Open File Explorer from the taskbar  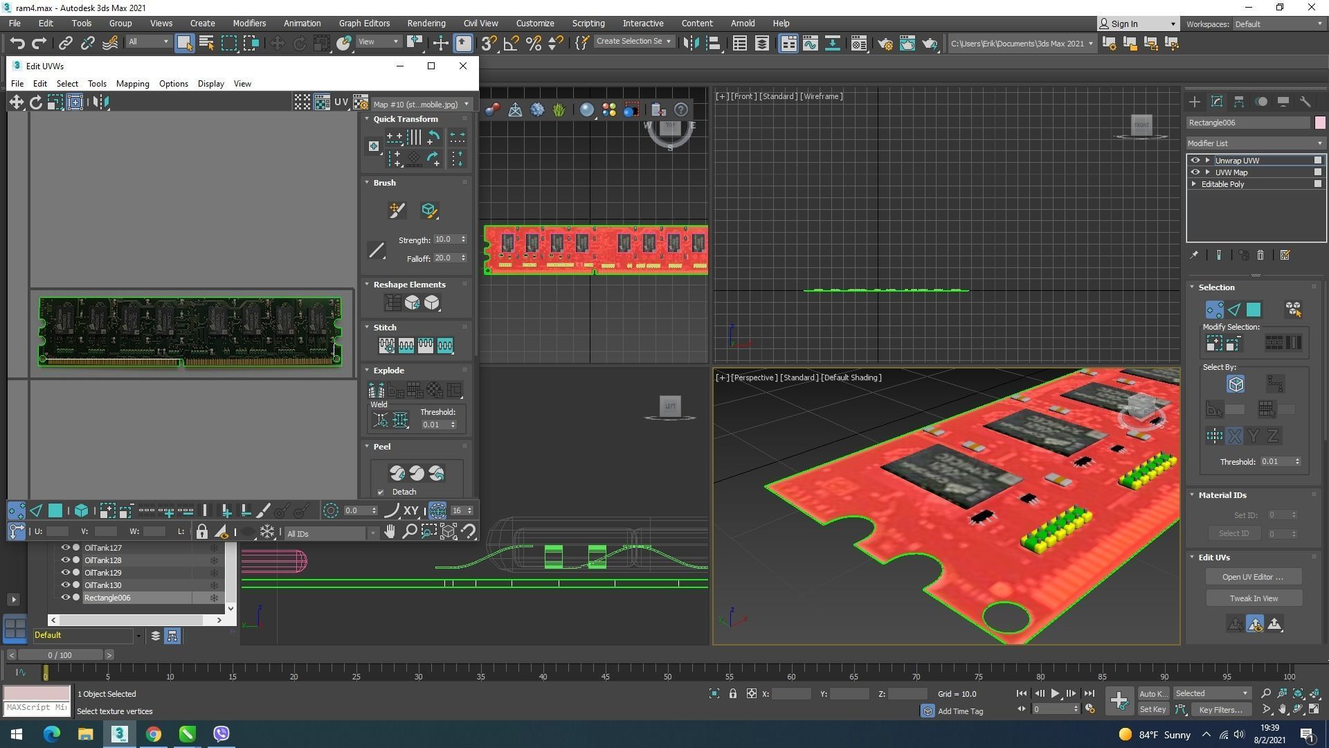click(85, 733)
